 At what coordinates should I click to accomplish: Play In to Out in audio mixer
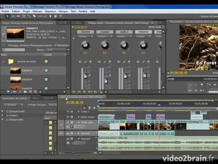point(90,92)
